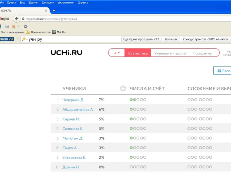
Task: Open Лента новостей bookmark feed
Action: pyautogui.click(x=38, y=32)
